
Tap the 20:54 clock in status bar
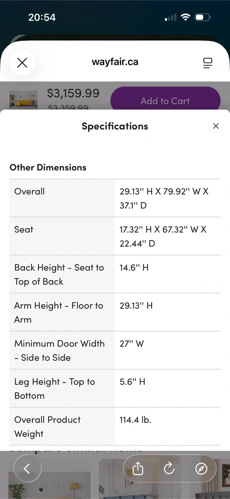click(x=42, y=17)
